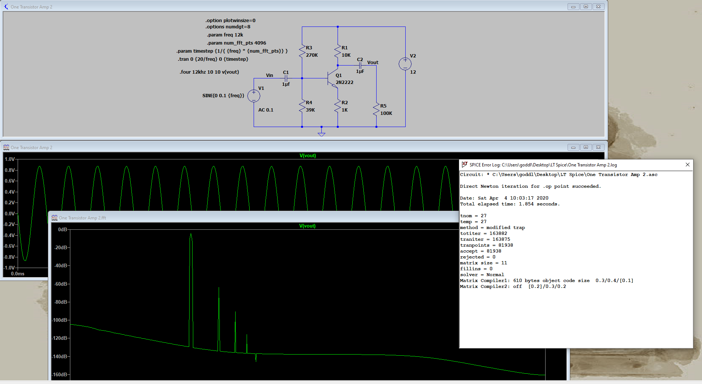702x384 pixels.
Task: Click the Vout net label
Action: click(x=373, y=63)
